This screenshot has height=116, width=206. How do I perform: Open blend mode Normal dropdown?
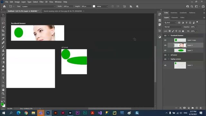tap(173, 27)
